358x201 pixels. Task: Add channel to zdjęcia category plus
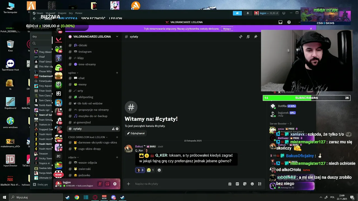click(117, 157)
